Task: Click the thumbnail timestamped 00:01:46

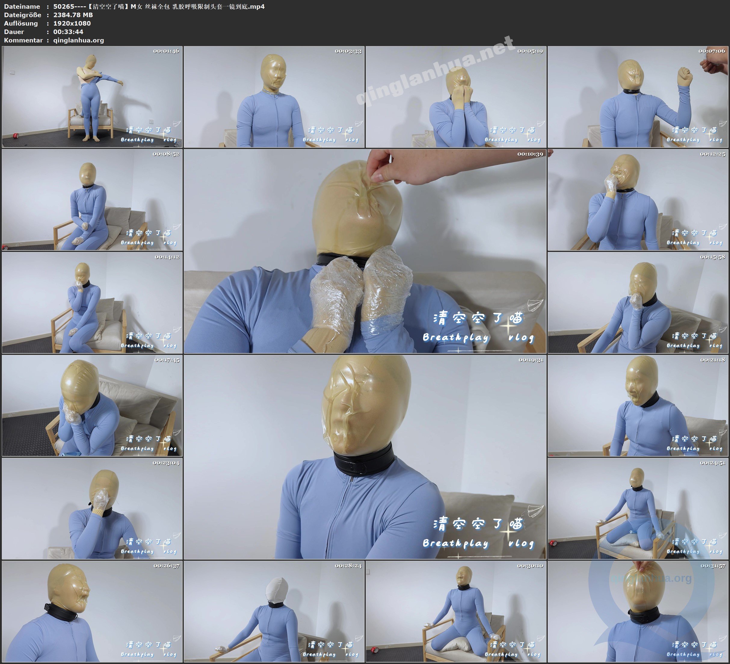Action: click(x=92, y=97)
